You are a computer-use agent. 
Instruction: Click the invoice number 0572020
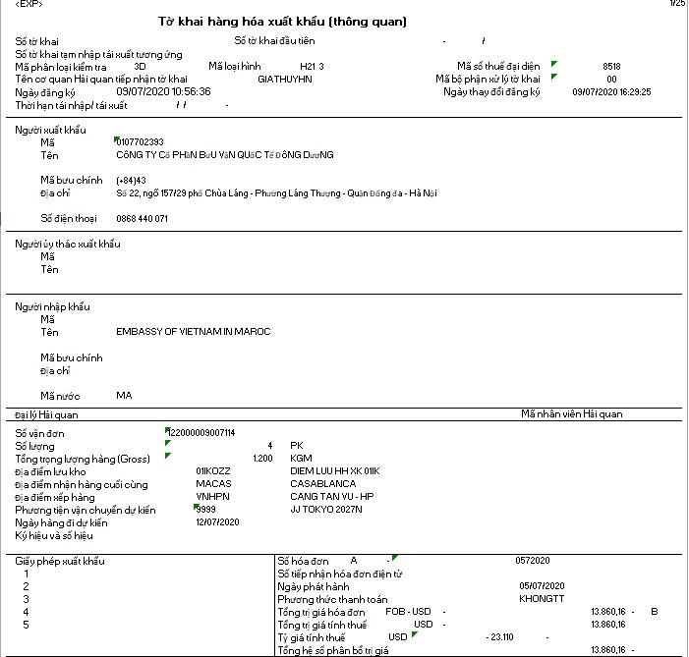point(532,561)
